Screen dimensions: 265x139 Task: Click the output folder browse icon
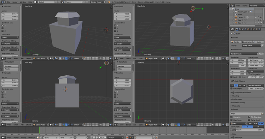tap(262, 114)
